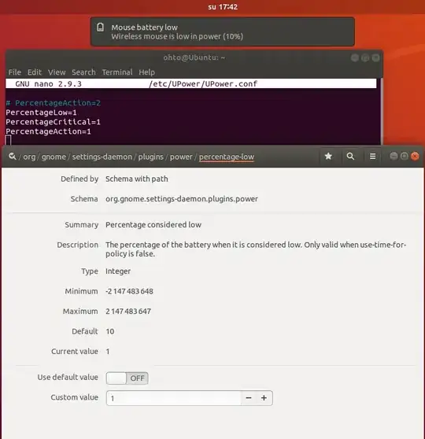The height and width of the screenshot is (439, 425).
Task: Open the Edit menu in the terminal
Action: pyautogui.click(x=35, y=72)
